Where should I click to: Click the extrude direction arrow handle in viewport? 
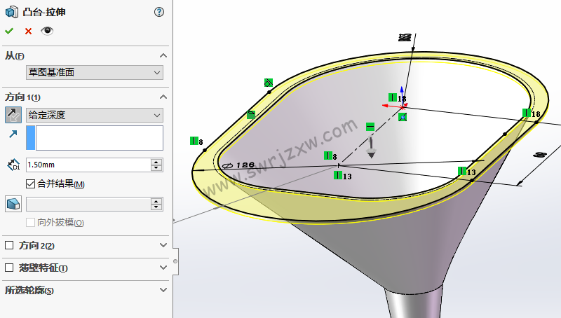371,148
